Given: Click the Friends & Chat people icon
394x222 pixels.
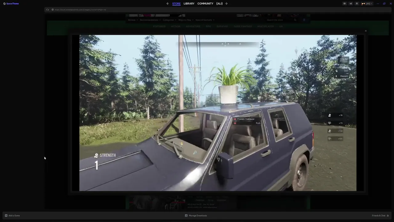Looking at the screenshot, I should [x=388, y=216].
